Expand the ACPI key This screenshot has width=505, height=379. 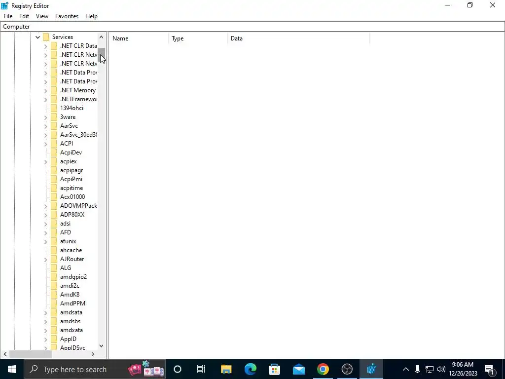tap(45, 144)
